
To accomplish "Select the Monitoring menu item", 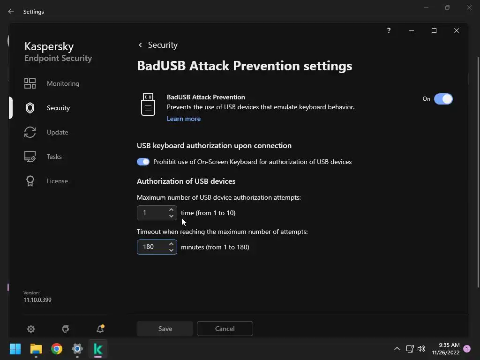I will pyautogui.click(x=63, y=83).
